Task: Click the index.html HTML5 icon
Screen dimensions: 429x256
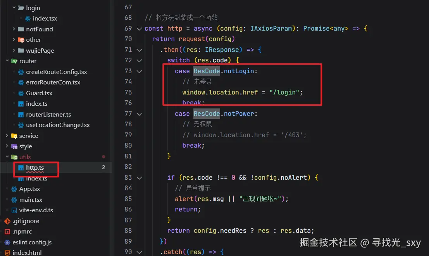Action: point(7,253)
